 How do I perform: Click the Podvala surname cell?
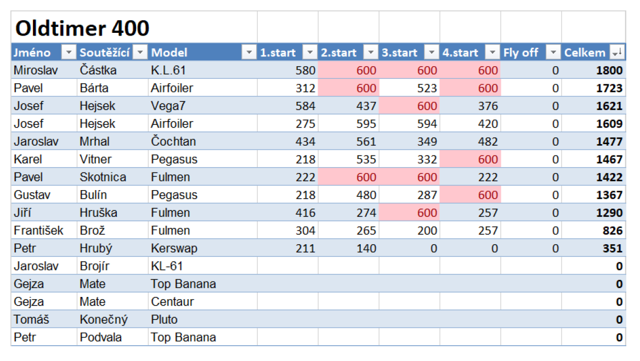(x=112, y=337)
